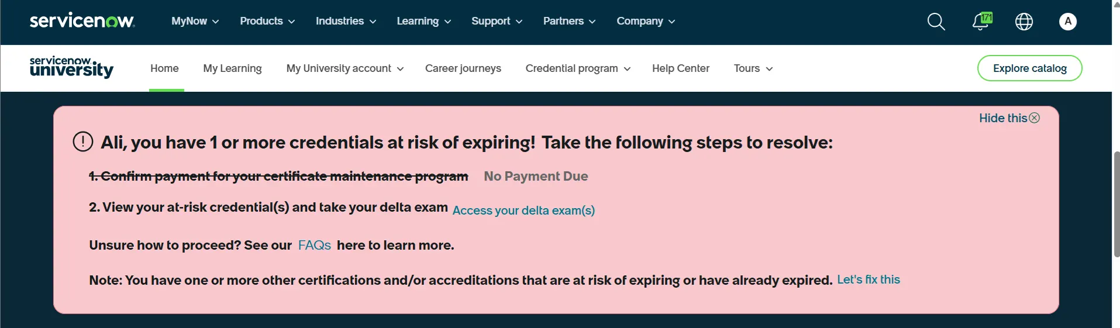Viewport: 1120px width, 328px height.
Task: Open the search magnifier icon
Action: tap(936, 22)
